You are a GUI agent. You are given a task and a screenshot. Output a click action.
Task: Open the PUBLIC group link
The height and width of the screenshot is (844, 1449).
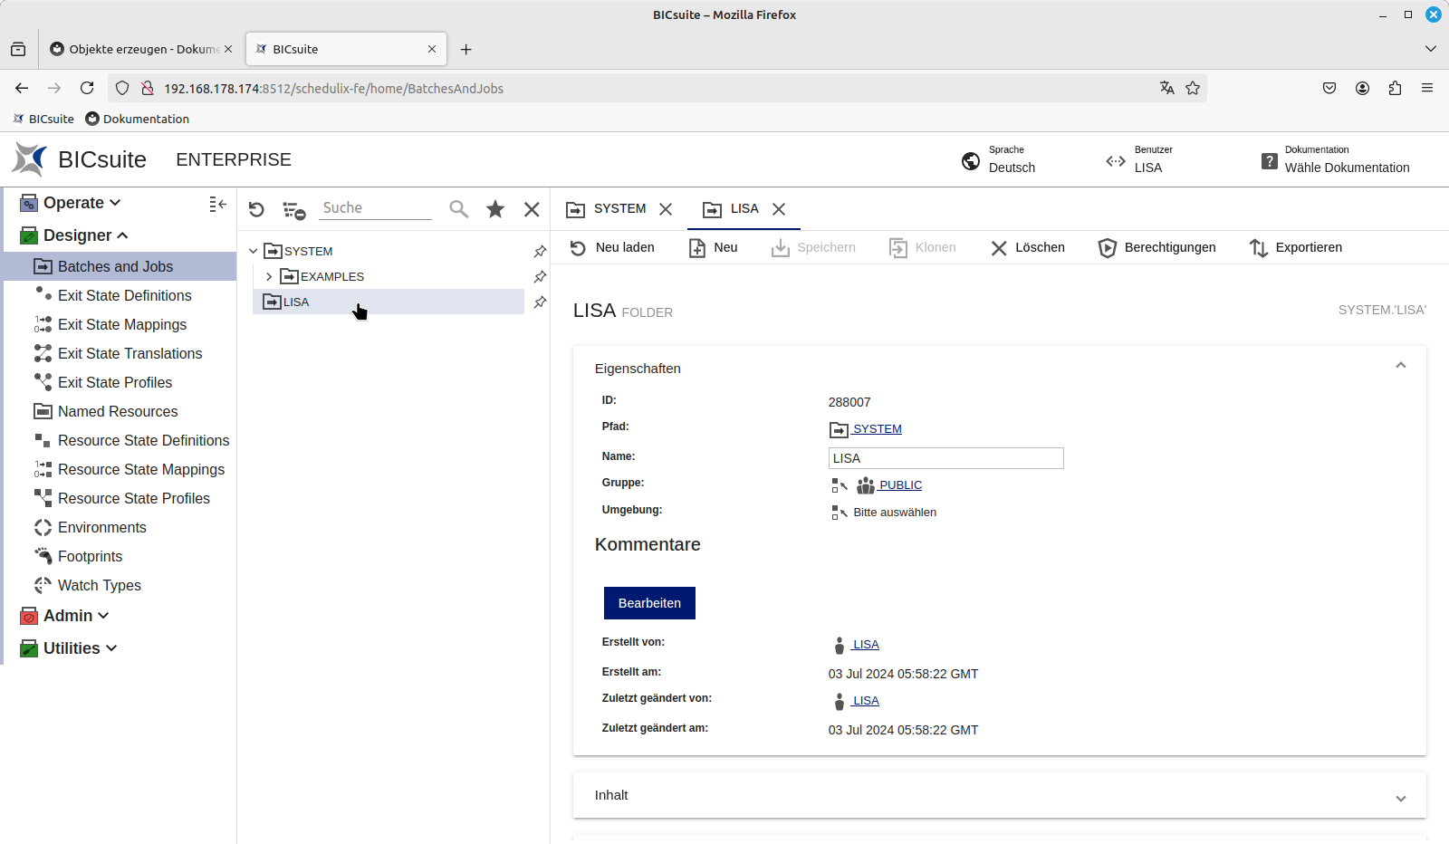click(x=899, y=484)
